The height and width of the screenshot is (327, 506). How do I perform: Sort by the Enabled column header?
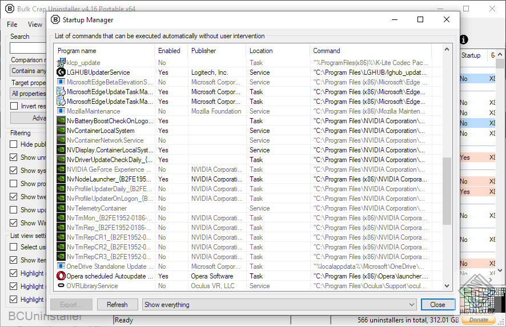click(171, 51)
